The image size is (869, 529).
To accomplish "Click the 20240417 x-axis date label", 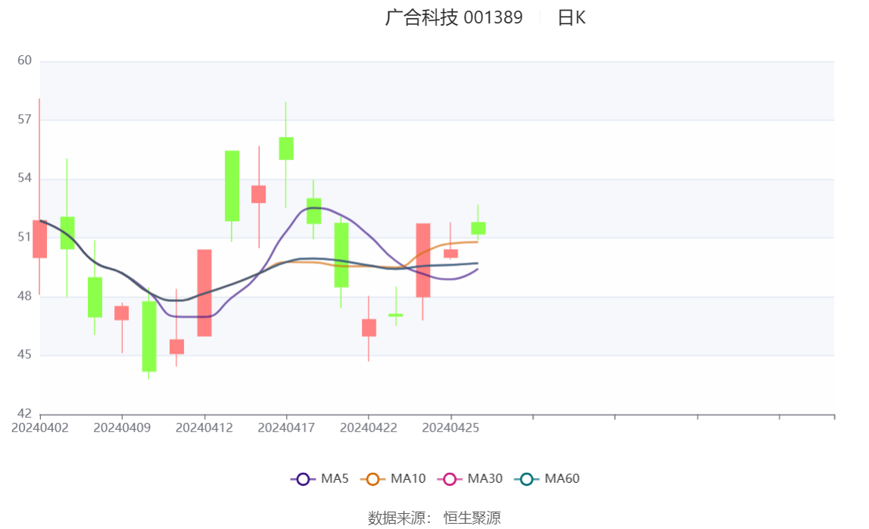I will click(286, 428).
